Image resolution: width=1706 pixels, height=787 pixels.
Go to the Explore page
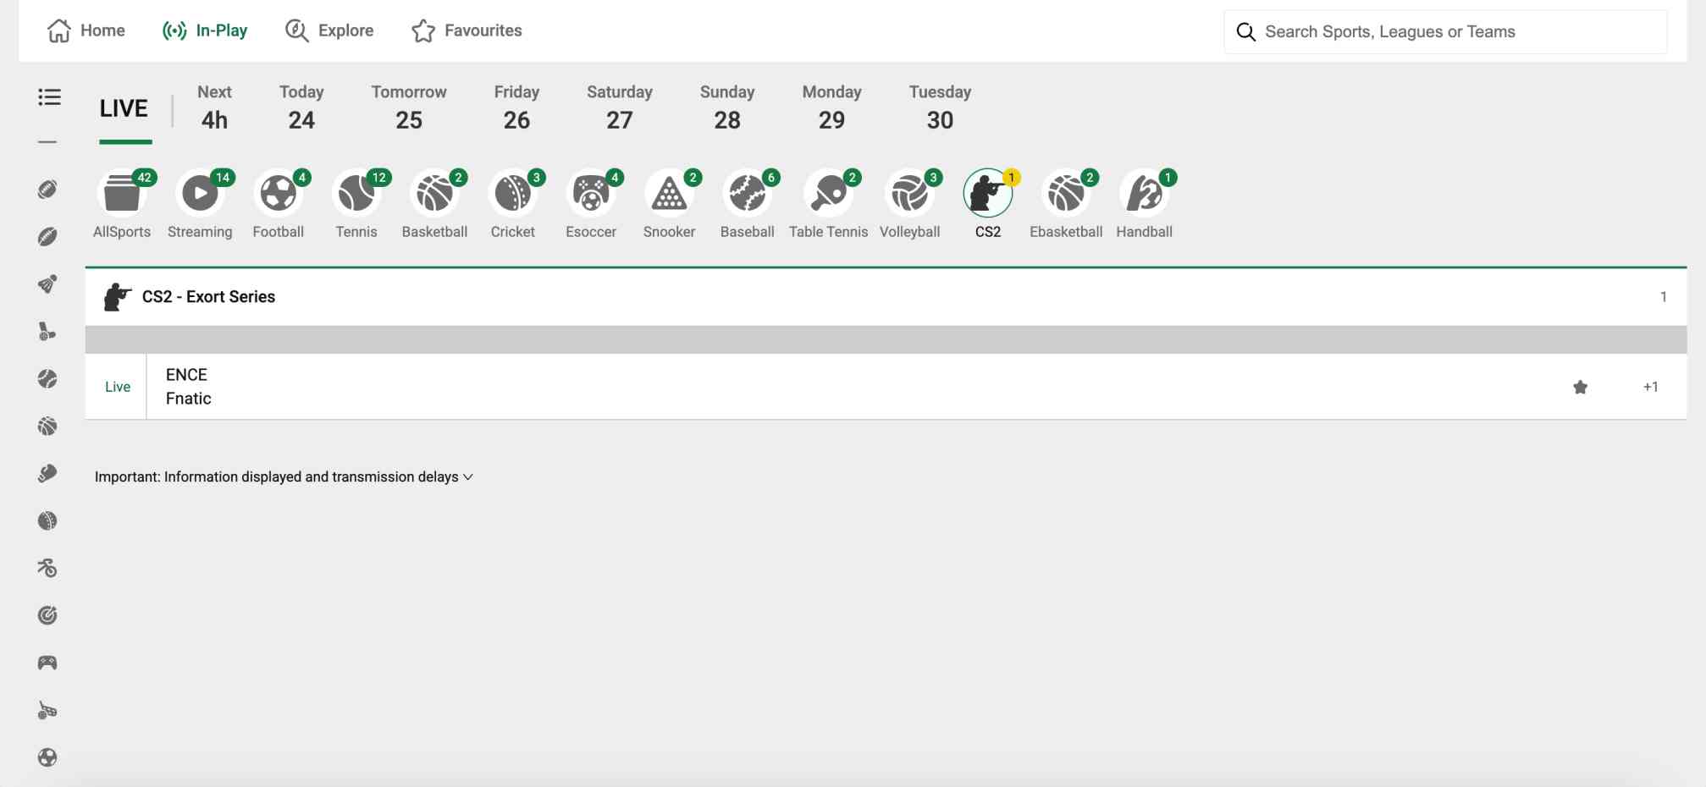click(x=329, y=30)
